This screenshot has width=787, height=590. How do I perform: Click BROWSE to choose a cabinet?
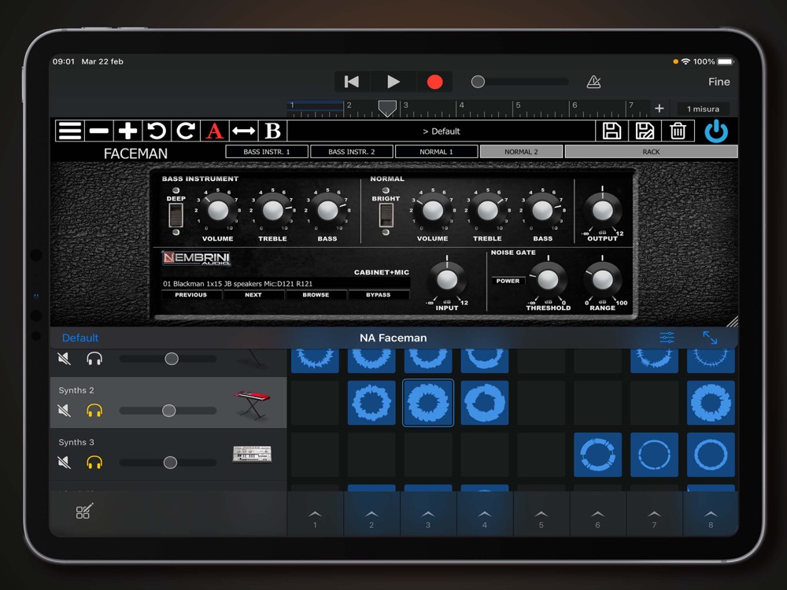click(x=316, y=295)
